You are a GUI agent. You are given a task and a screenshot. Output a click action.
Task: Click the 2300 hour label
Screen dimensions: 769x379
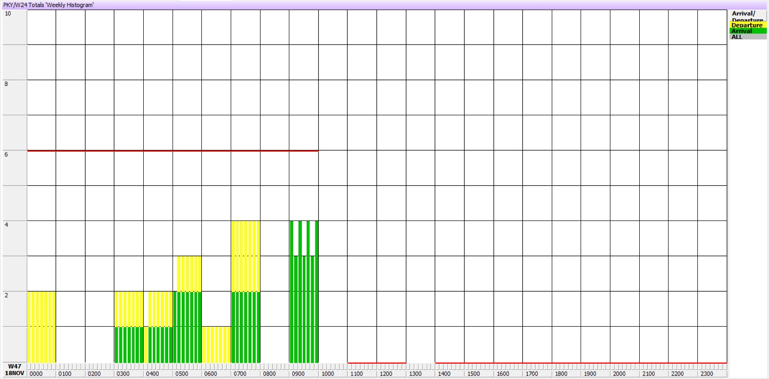pyautogui.click(x=707, y=374)
